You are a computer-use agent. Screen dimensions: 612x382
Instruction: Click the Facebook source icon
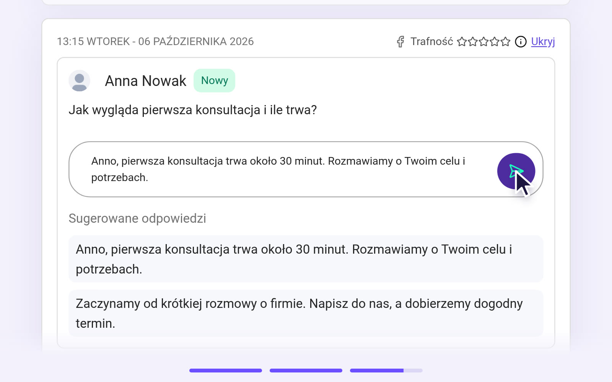click(400, 42)
